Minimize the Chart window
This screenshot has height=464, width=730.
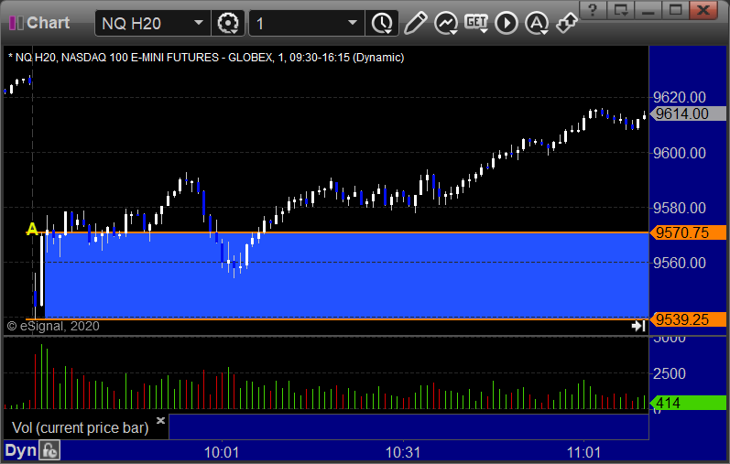(648, 10)
